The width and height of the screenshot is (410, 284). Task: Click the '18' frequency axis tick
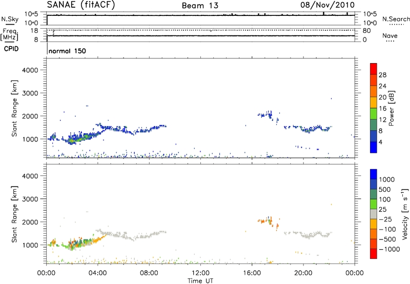point(34,31)
